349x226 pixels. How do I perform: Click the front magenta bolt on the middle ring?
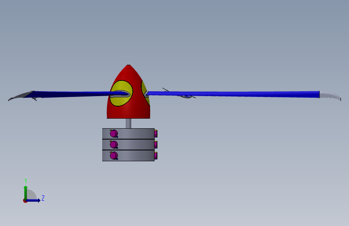point(114,145)
